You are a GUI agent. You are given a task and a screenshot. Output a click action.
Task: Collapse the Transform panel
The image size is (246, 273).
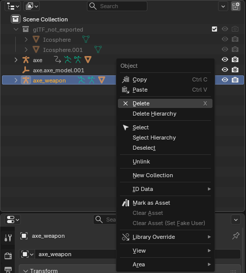pyautogui.click(x=25, y=271)
